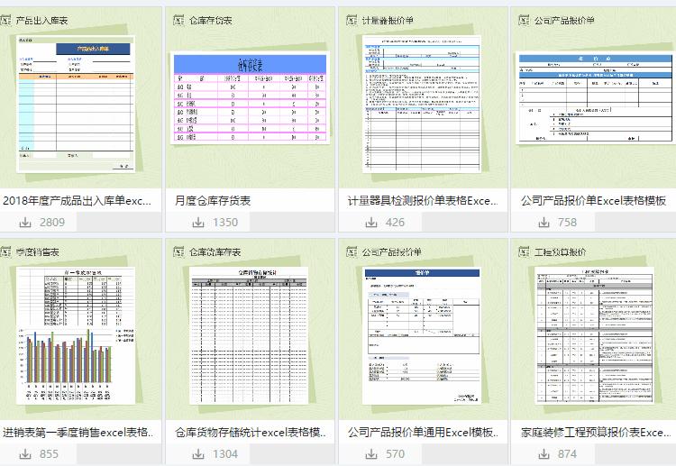Open the link 进销表第一季度销售excel表格..

pos(78,433)
